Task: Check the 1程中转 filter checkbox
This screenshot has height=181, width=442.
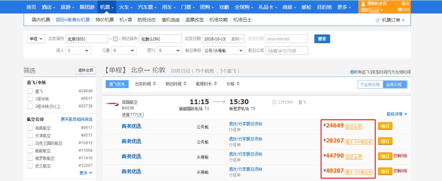Action: click(x=30, y=99)
